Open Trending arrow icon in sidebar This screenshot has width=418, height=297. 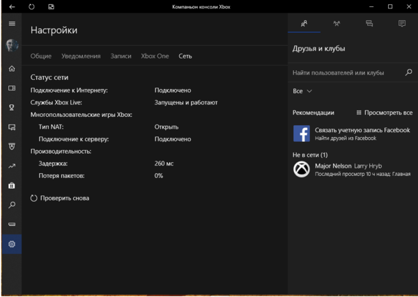coord(12,166)
